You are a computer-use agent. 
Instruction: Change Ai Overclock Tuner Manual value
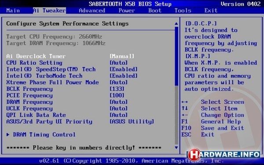122,56
